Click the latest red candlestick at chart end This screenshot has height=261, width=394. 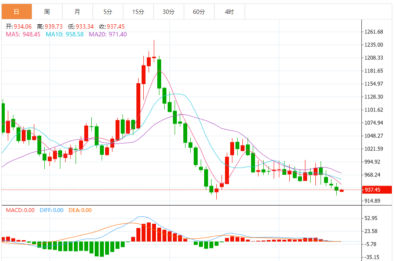tap(342, 191)
